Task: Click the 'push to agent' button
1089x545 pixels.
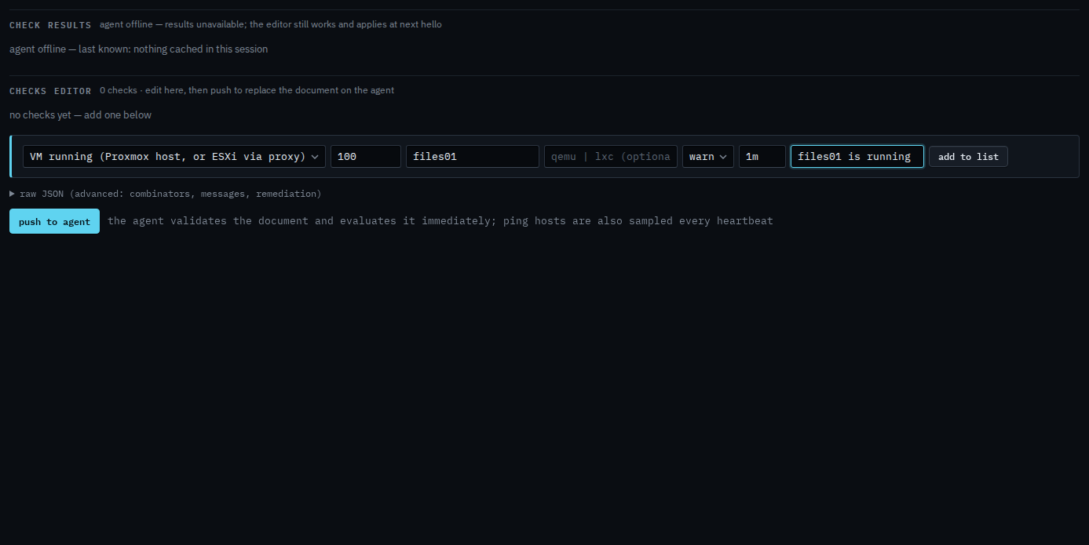Action: click(x=54, y=221)
